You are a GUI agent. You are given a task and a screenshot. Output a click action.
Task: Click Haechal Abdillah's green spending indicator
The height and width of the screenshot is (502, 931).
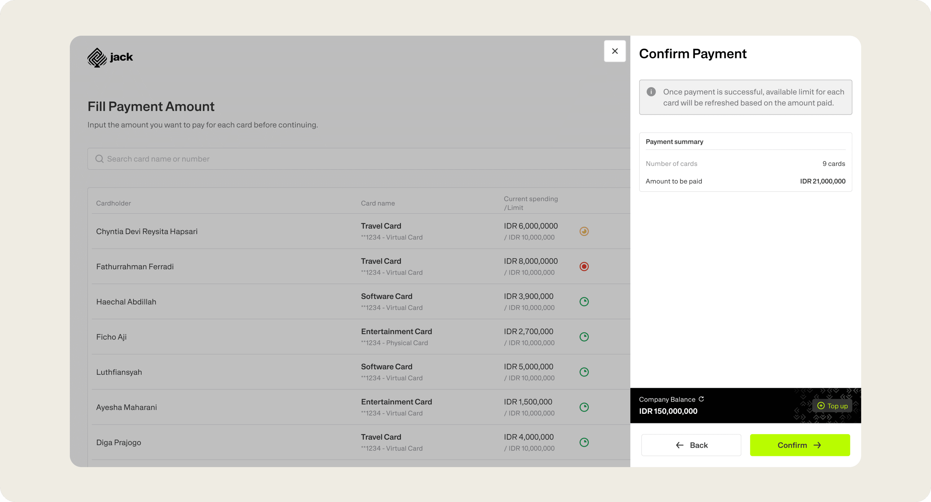tap(584, 302)
